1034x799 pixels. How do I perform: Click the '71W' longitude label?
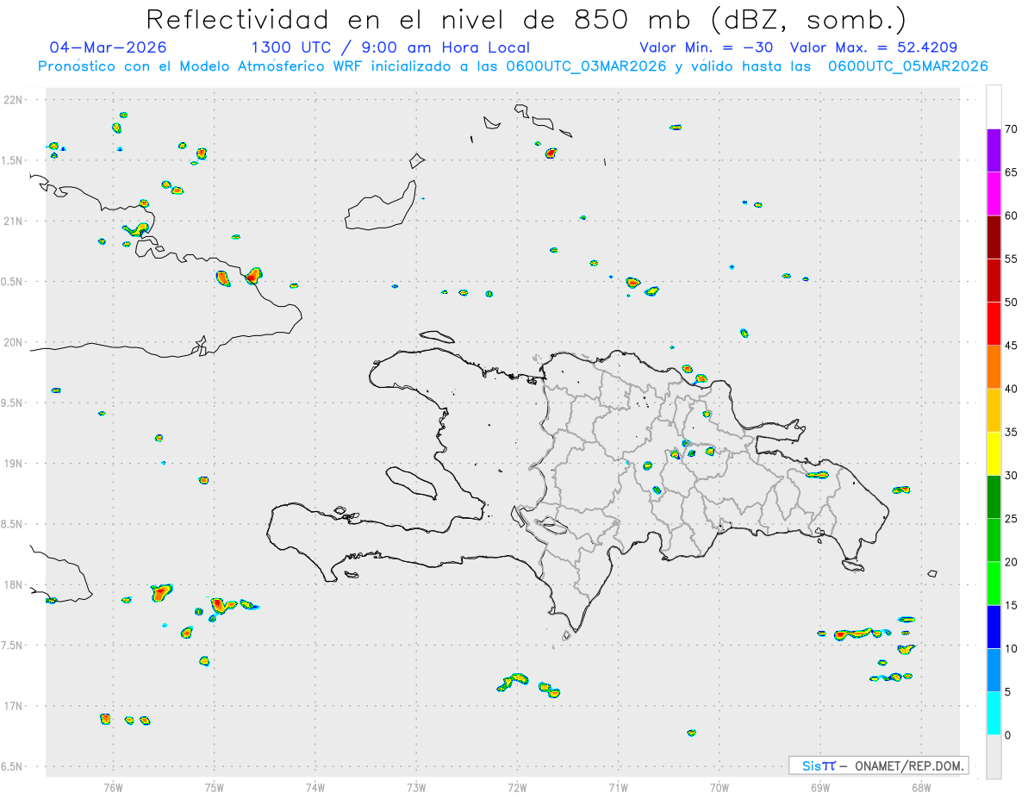[618, 788]
